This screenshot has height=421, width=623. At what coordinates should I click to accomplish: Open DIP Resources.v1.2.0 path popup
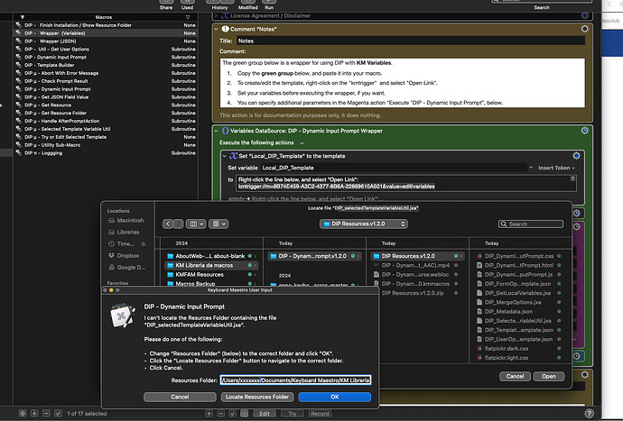(x=364, y=224)
